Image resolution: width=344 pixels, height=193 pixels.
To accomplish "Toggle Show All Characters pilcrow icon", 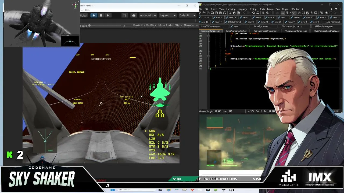I will (x=287, y=13).
